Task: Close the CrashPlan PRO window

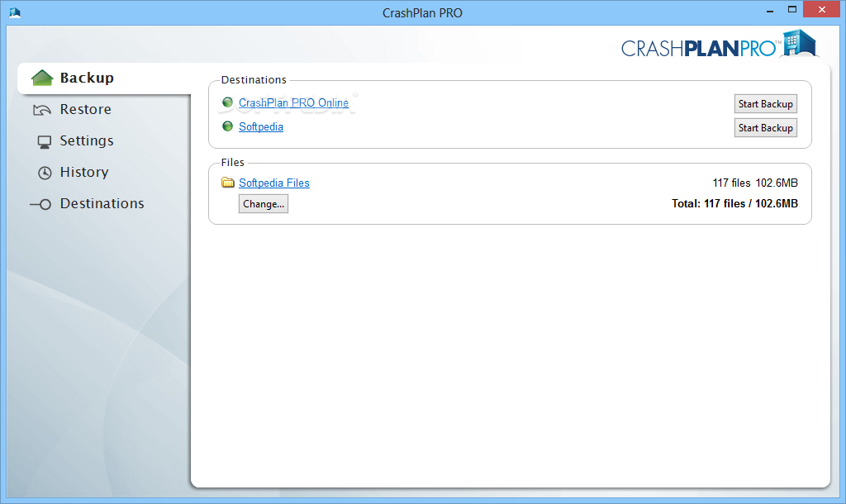Action: coord(822,10)
